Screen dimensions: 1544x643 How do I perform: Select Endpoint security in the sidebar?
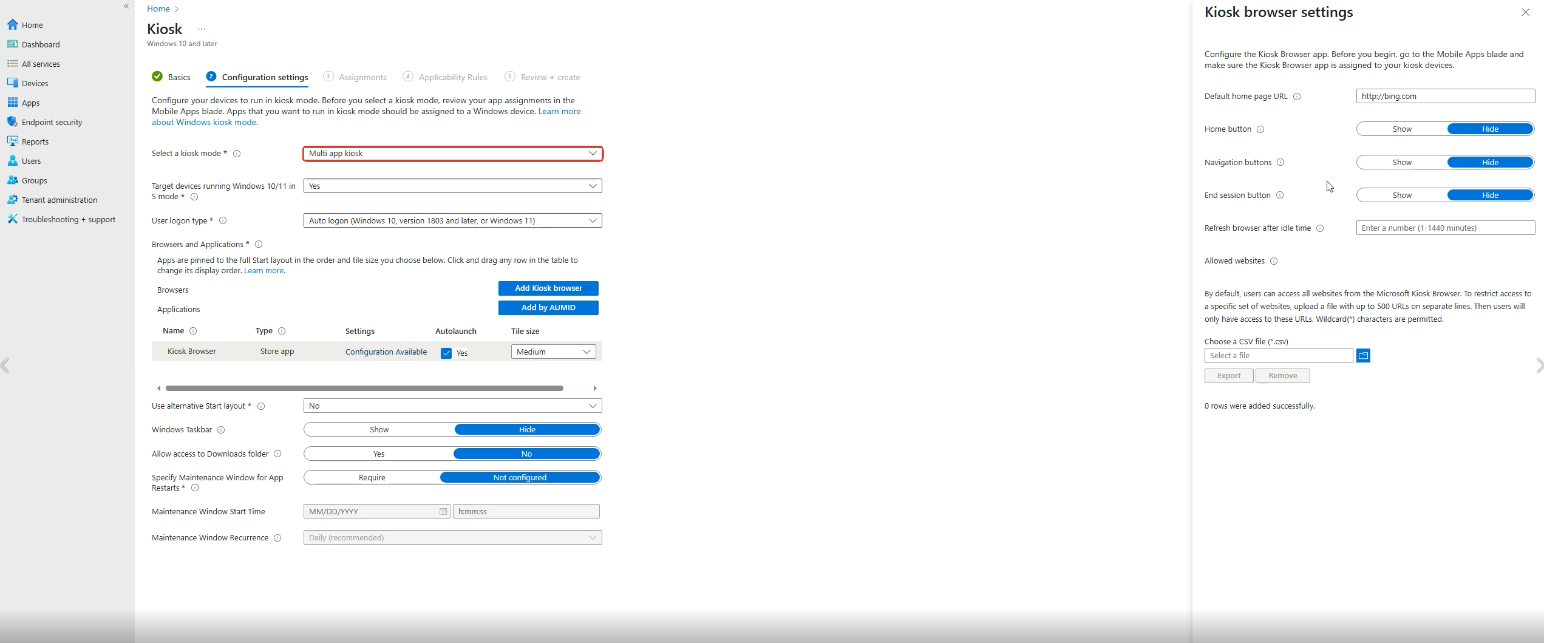52,121
